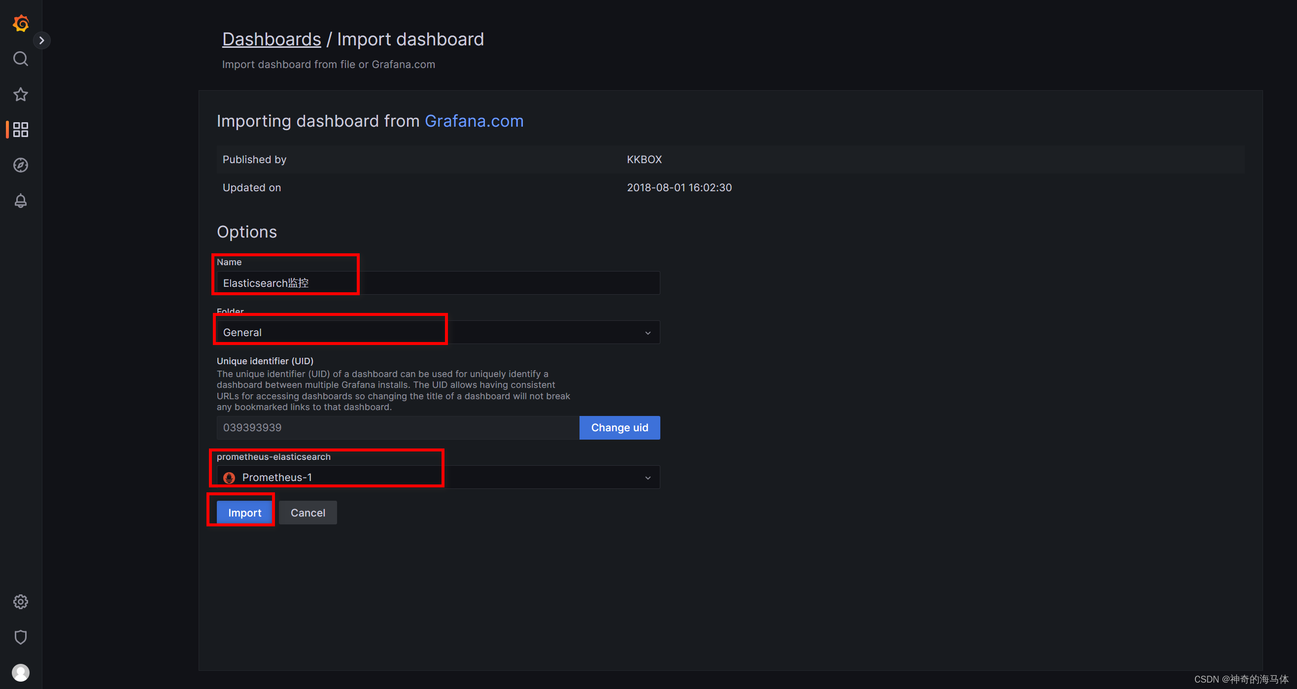This screenshot has width=1297, height=689.
Task: Click the Dashboards breadcrumb link
Action: point(272,39)
